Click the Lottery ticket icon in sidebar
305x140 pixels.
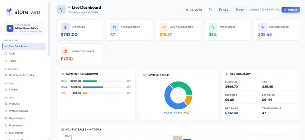coord(6,89)
